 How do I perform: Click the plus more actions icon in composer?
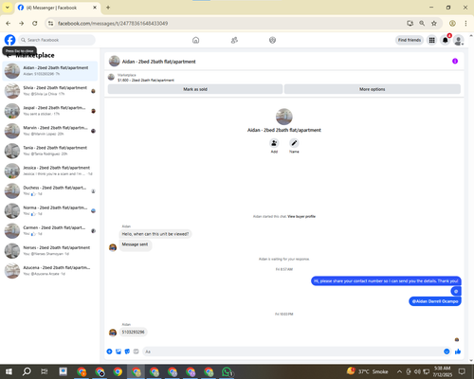(x=109, y=352)
